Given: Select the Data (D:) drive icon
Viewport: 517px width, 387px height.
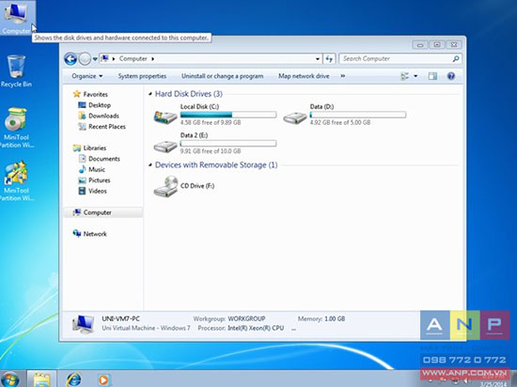Looking at the screenshot, I should (295, 117).
